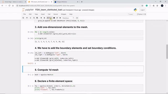168x94 pixels.
Task: Run the selected cell
Action: point(50,18)
